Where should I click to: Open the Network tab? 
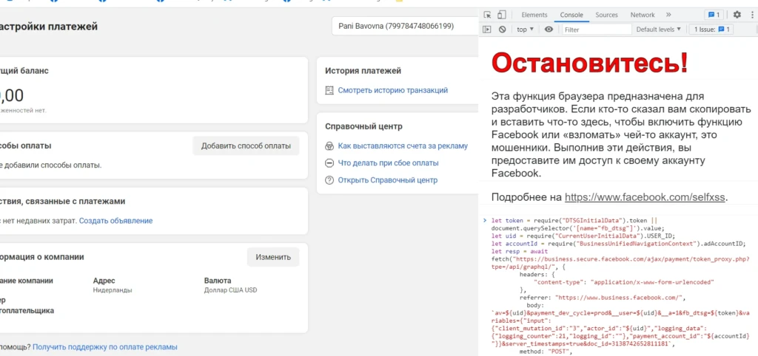643,15
